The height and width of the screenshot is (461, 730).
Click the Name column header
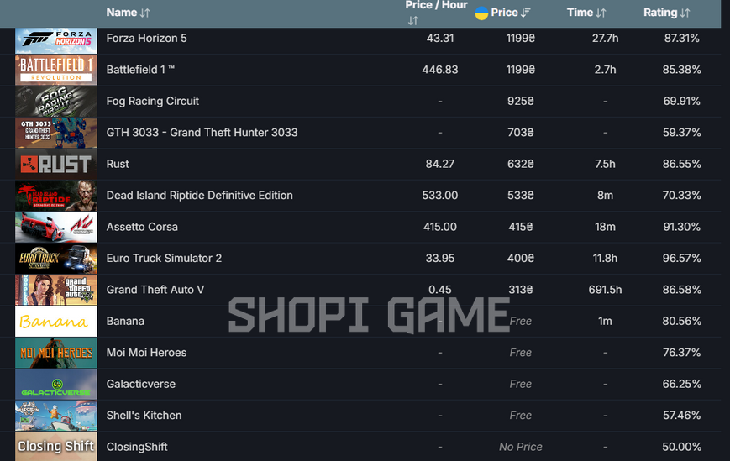tap(122, 13)
